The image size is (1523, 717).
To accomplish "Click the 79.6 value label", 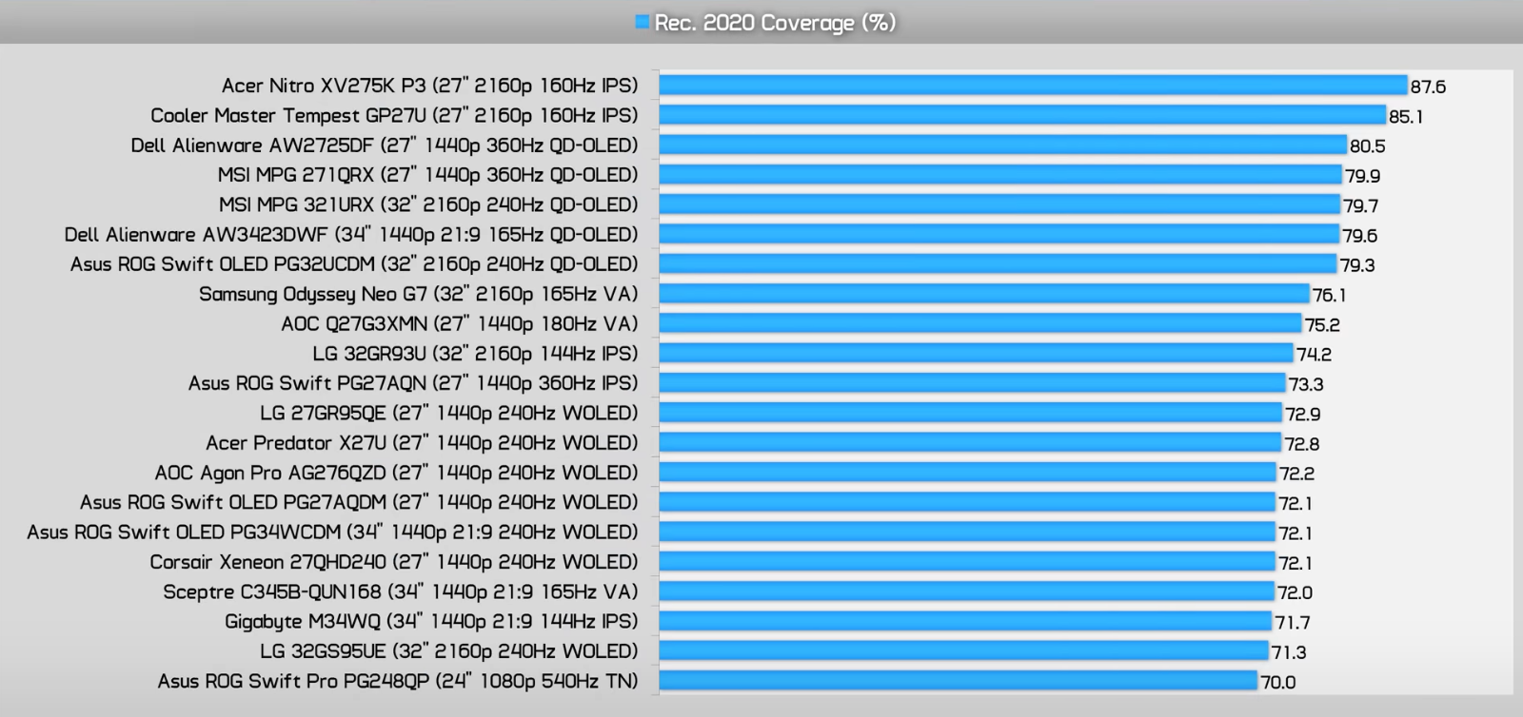I will click(1360, 236).
